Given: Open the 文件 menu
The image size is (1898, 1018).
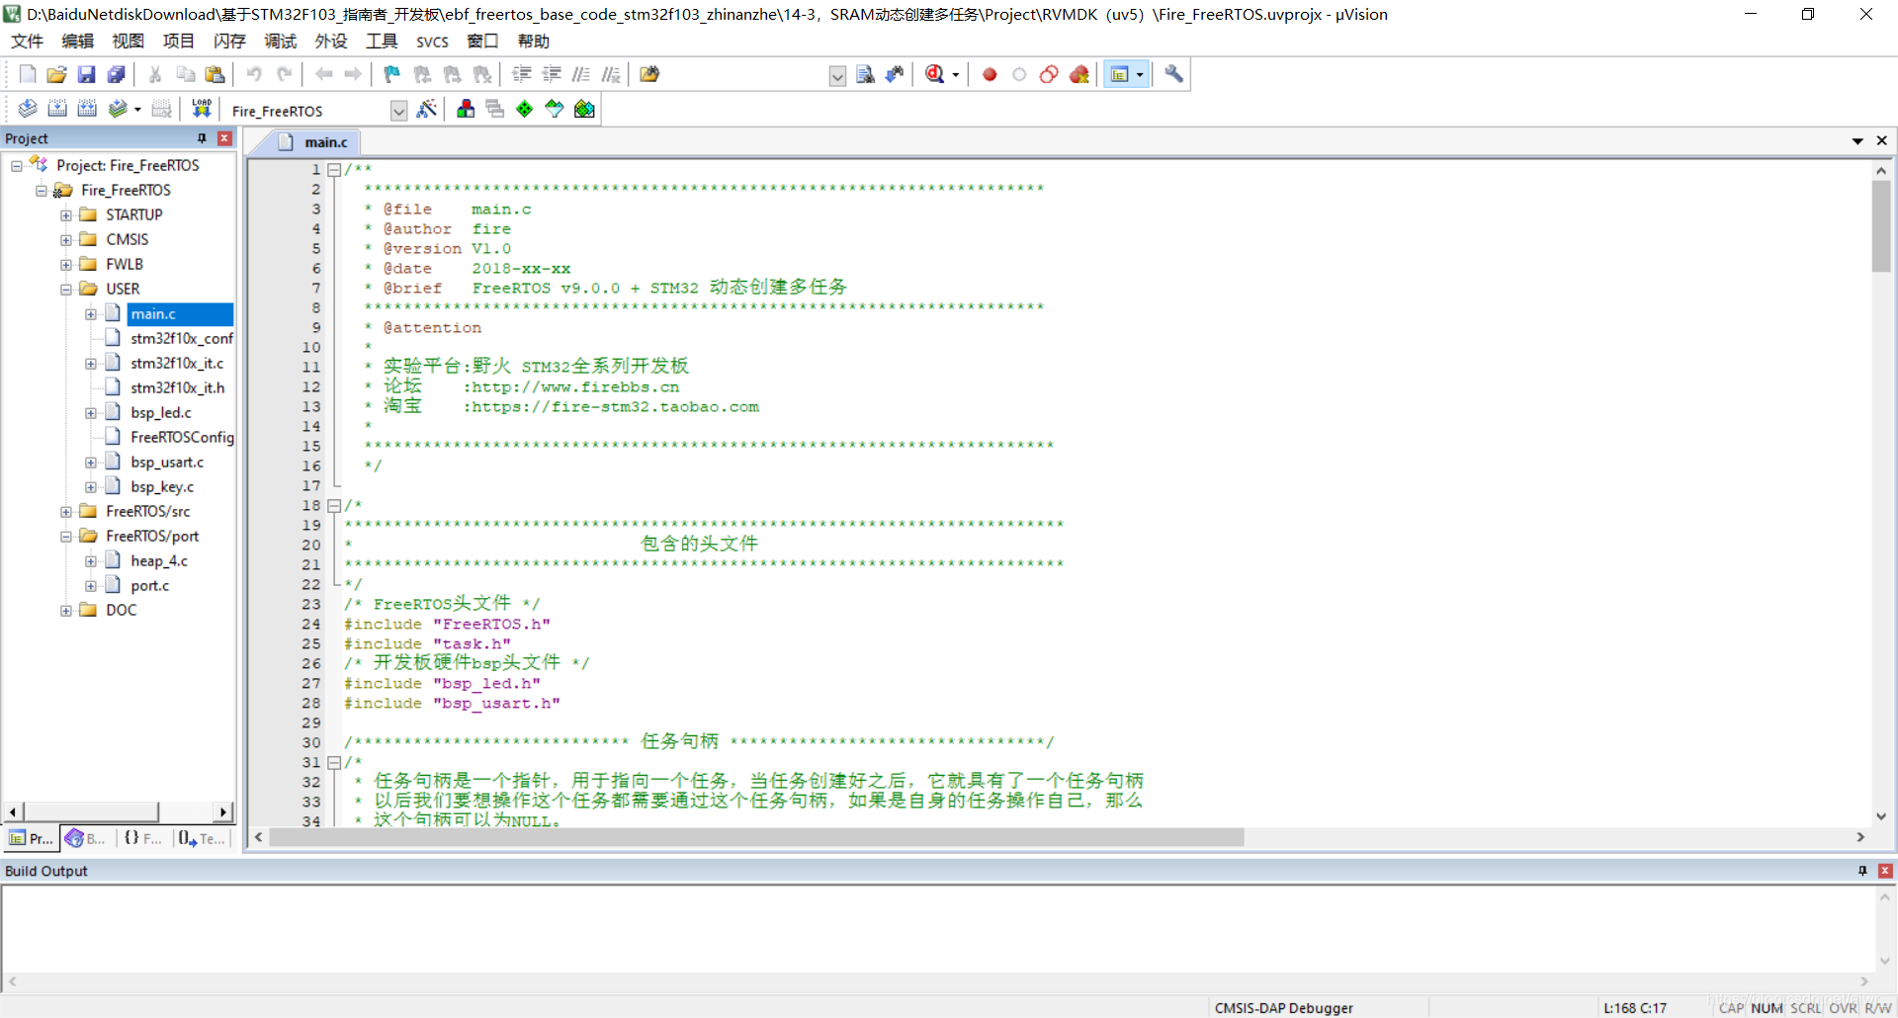Looking at the screenshot, I should click(x=27, y=41).
